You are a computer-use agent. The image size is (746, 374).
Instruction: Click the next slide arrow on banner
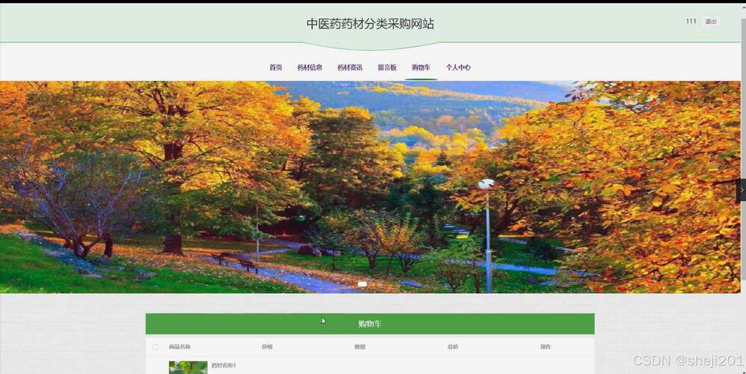(x=742, y=190)
